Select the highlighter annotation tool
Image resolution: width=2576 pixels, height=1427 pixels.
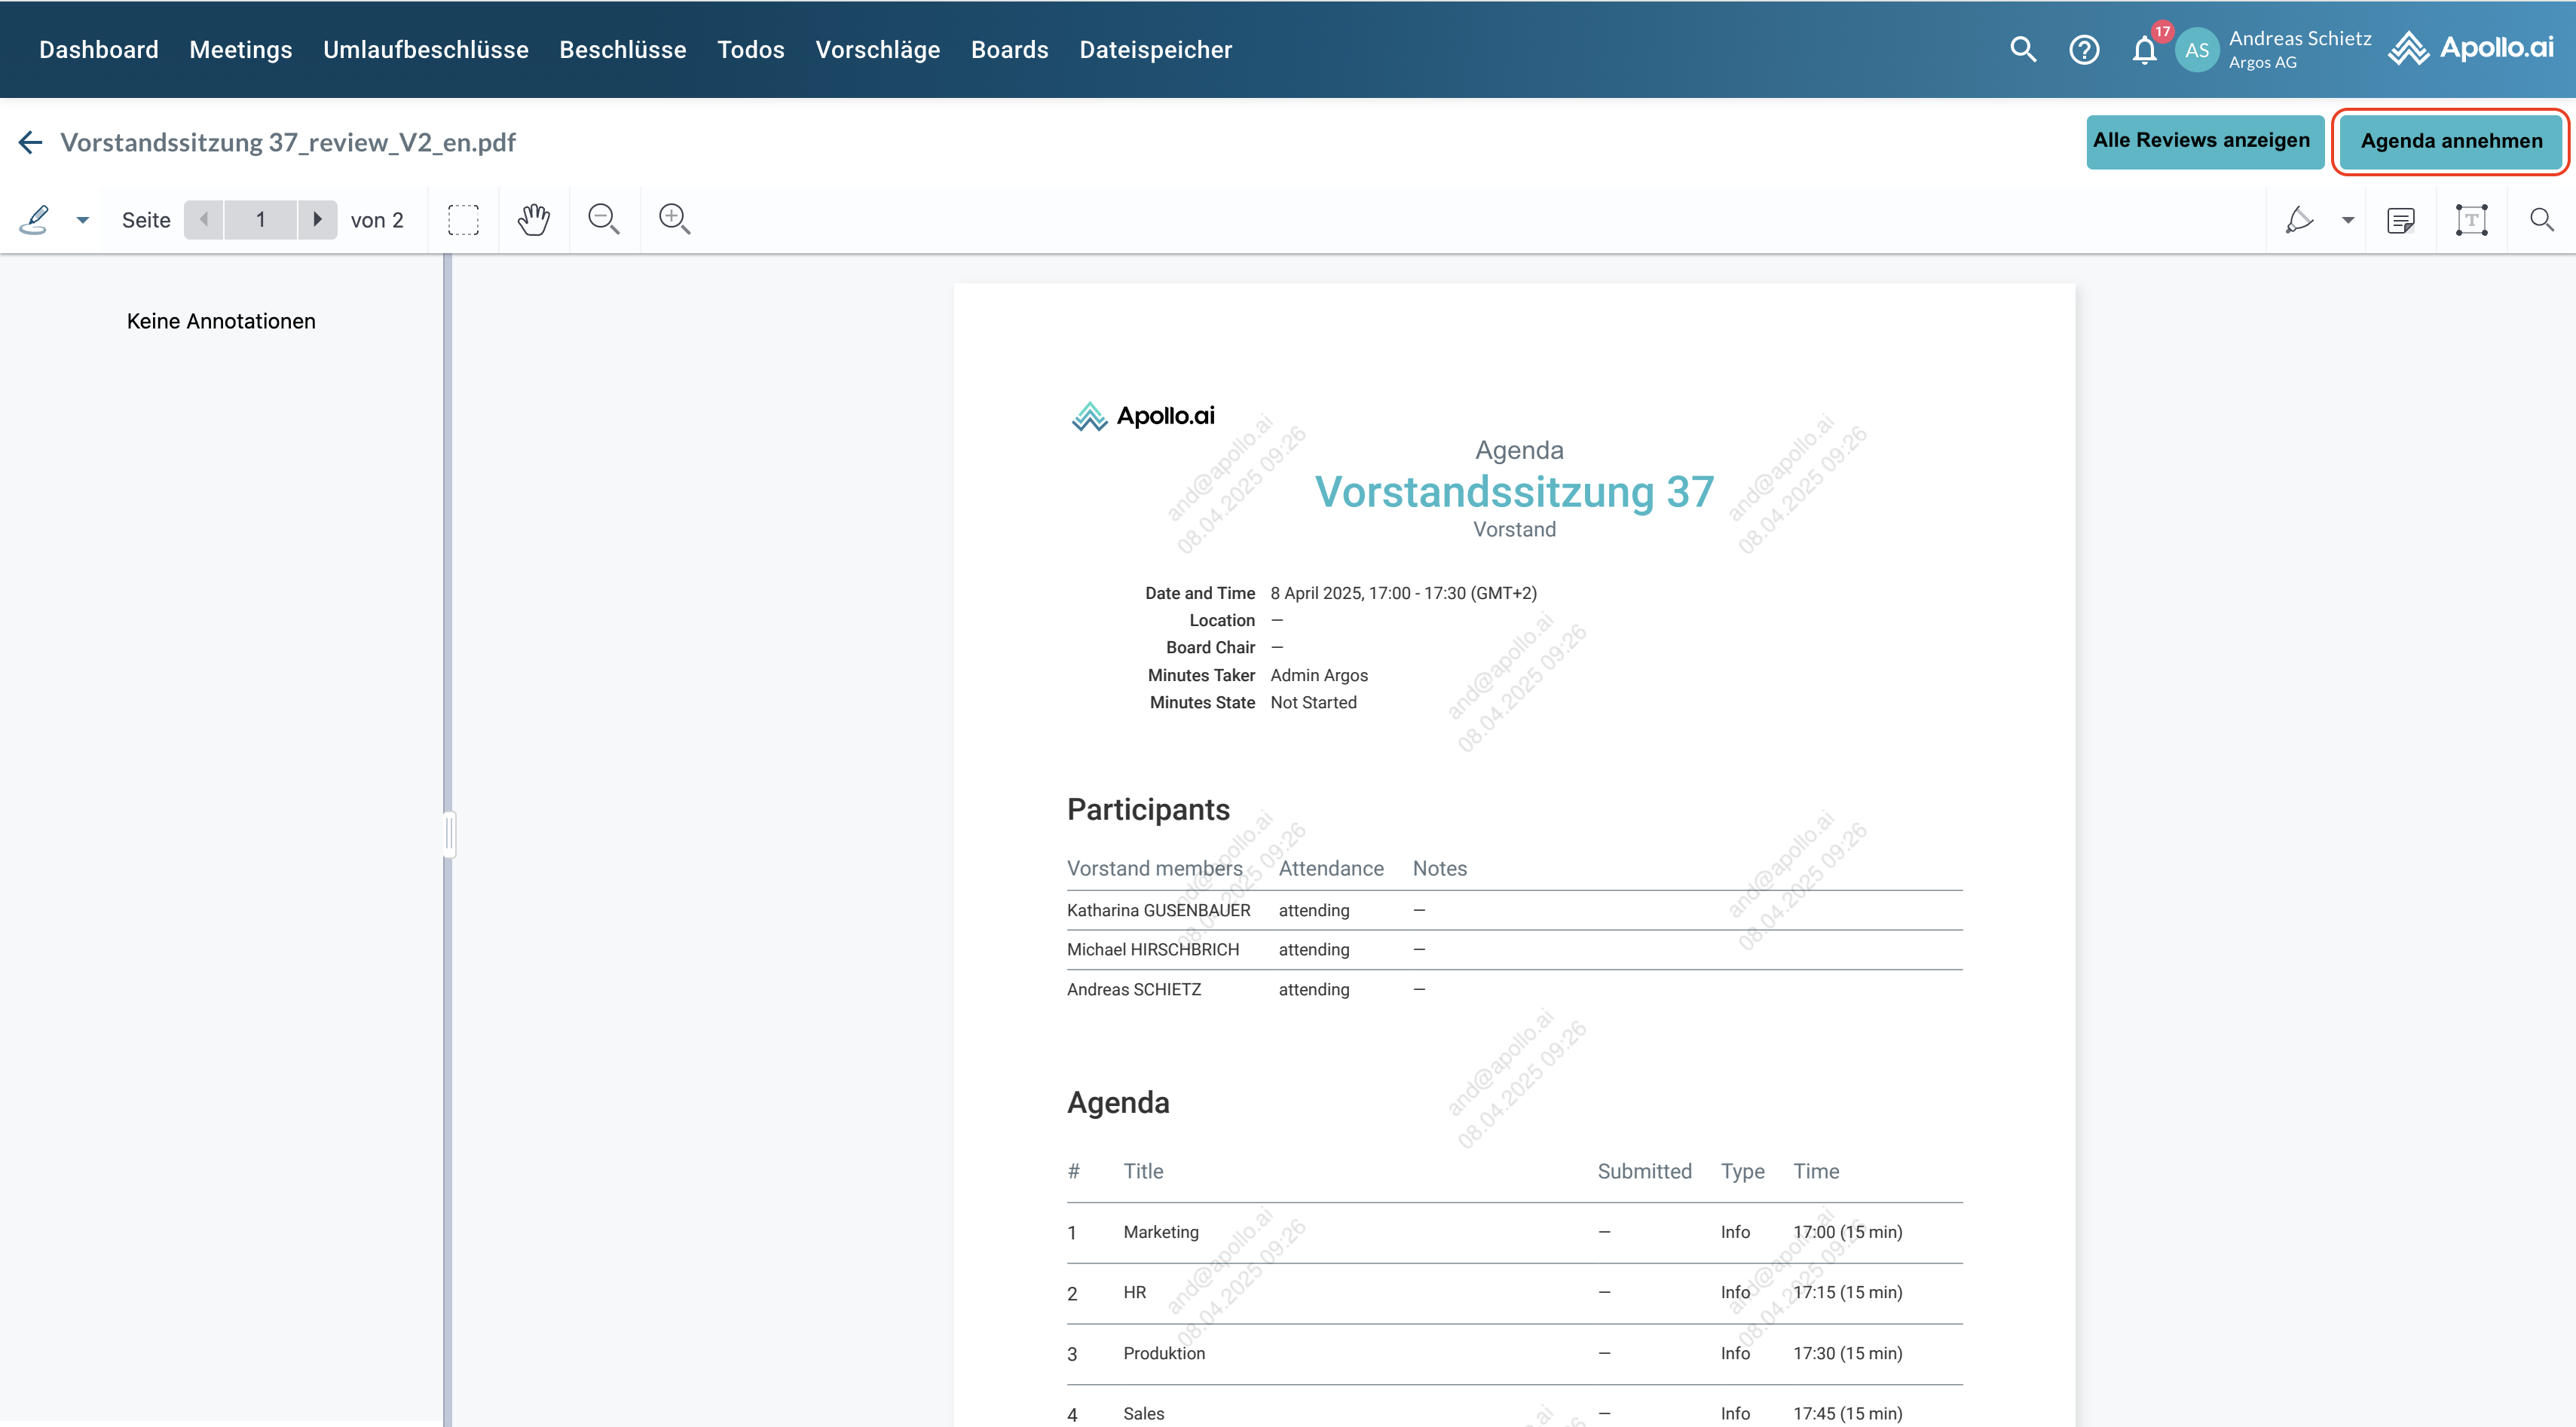pyautogui.click(x=2300, y=219)
